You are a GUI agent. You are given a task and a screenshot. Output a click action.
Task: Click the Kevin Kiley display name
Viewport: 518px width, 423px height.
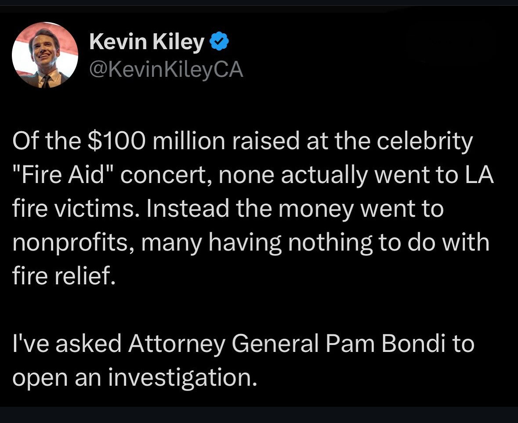(147, 42)
